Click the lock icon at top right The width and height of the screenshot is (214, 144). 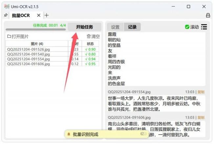coord(208,15)
